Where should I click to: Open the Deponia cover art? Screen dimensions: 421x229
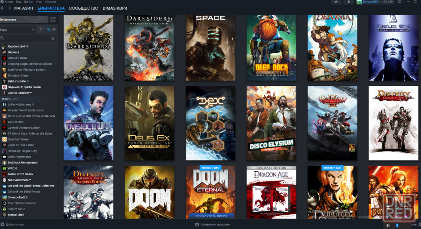333,48
